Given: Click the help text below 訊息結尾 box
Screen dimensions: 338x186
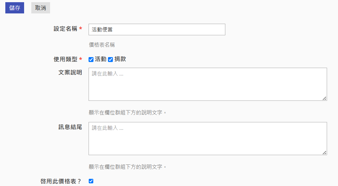Looking at the screenshot, I should (128, 167).
